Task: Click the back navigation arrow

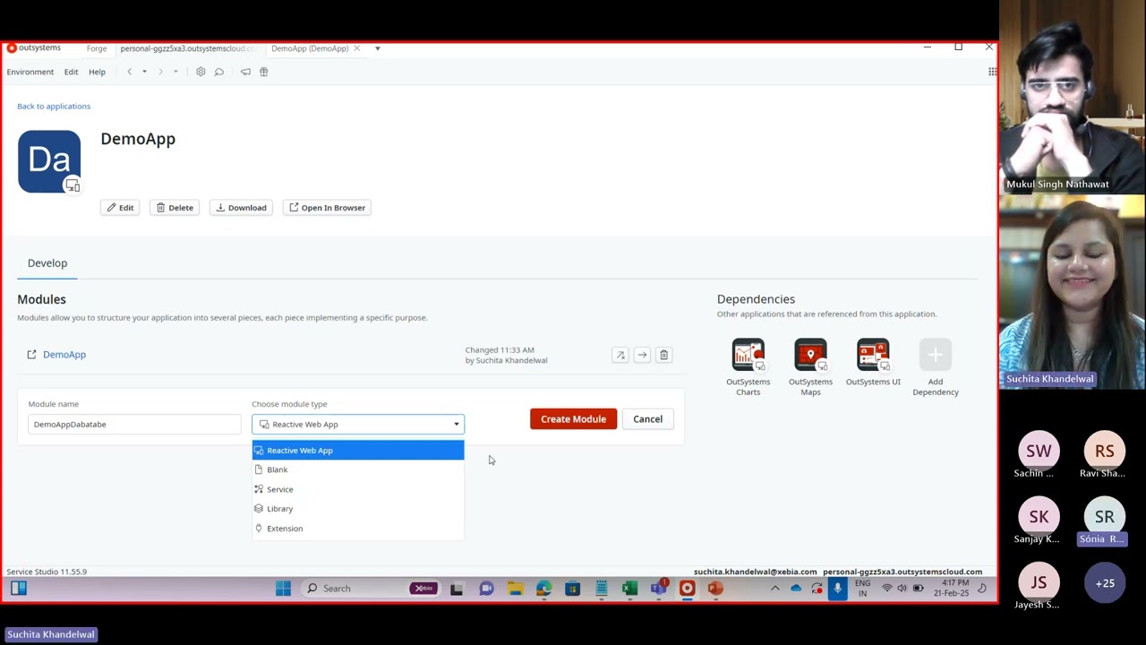Action: [x=129, y=72]
